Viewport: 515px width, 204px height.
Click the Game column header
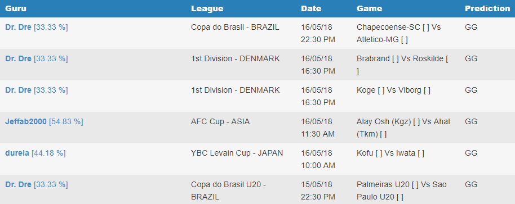pyautogui.click(x=369, y=8)
